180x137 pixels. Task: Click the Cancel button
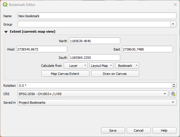click(x=139, y=130)
